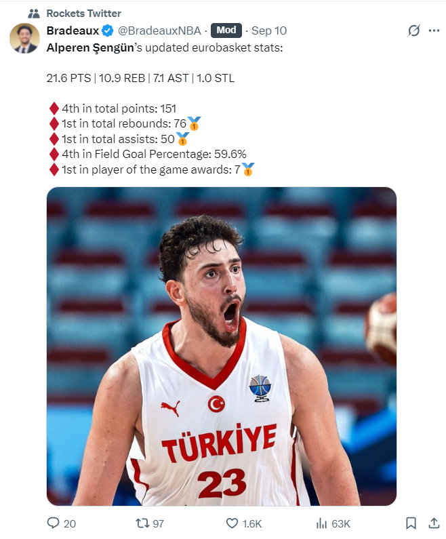Repost this tweet via the retweet icon
The height and width of the screenshot is (539, 446).
pyautogui.click(x=142, y=523)
